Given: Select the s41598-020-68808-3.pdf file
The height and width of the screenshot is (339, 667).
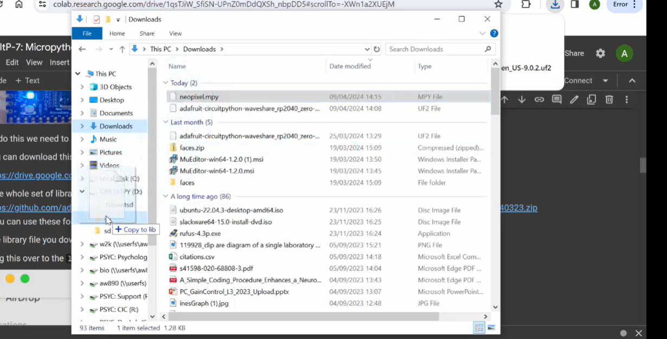Looking at the screenshot, I should (216, 269).
